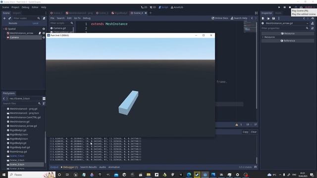Close the Scene_4 tab
Screen dimensions: 317x178
click(x=146, y=13)
